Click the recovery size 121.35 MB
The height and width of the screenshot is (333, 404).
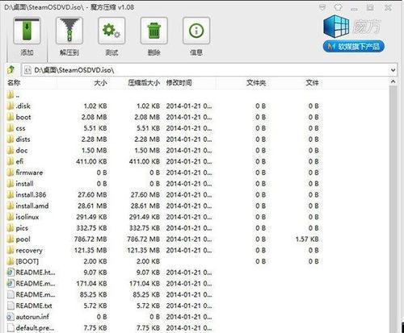(90, 251)
